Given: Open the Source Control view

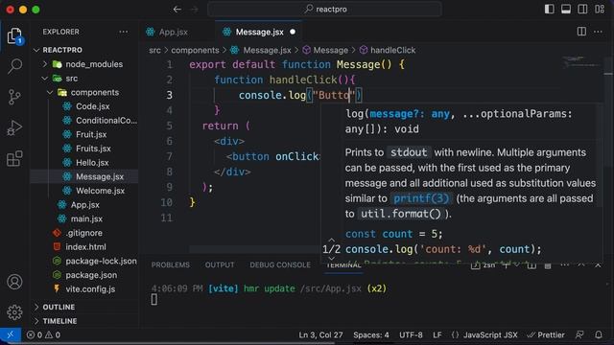Looking at the screenshot, I should [14, 97].
